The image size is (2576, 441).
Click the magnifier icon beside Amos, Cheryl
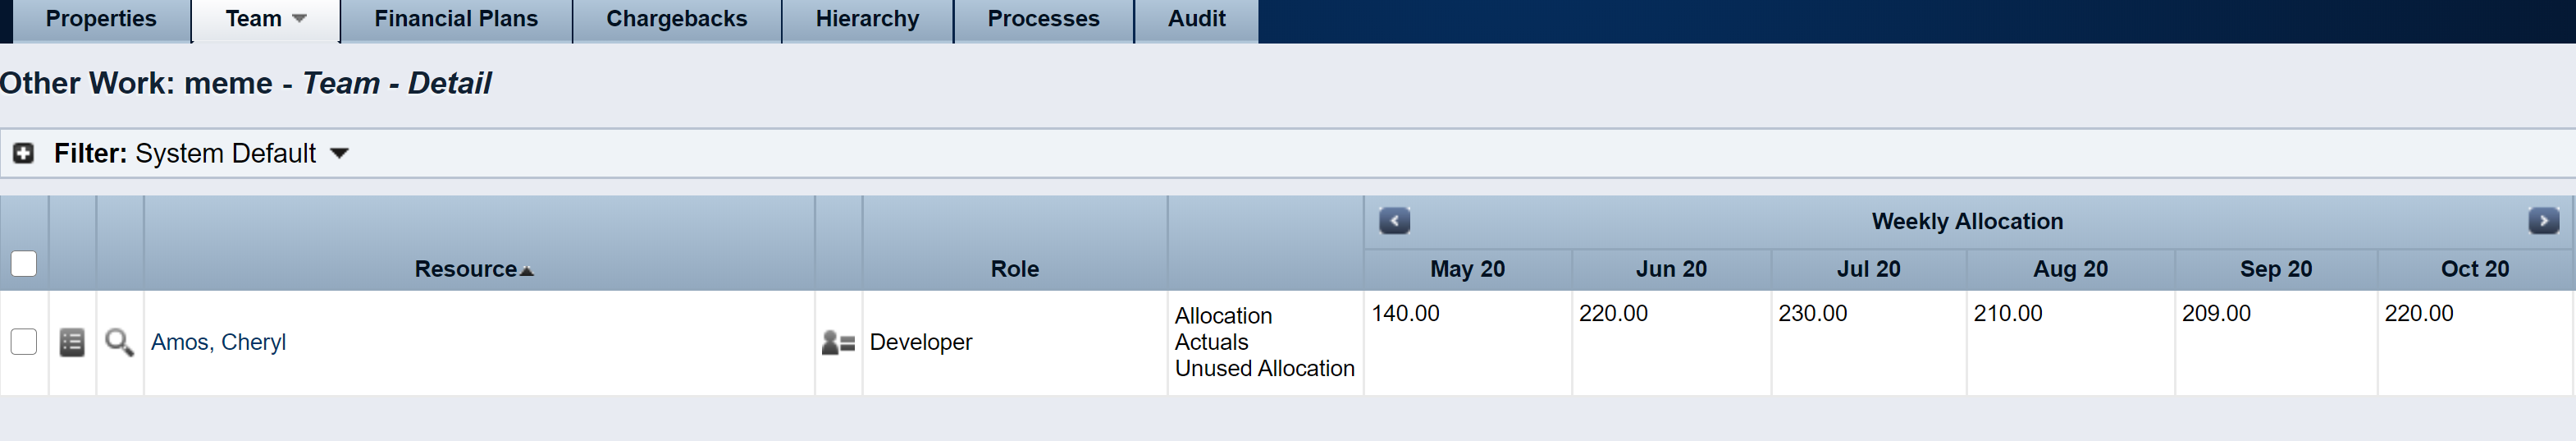[119, 343]
